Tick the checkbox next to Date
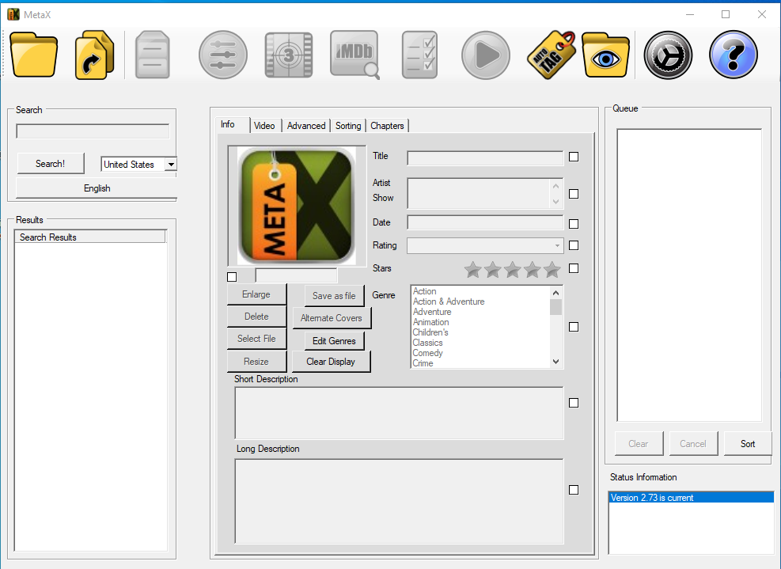Screen dimensions: 781x569 tap(574, 224)
